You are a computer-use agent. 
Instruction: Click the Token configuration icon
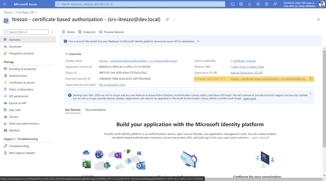click(x=5, y=89)
